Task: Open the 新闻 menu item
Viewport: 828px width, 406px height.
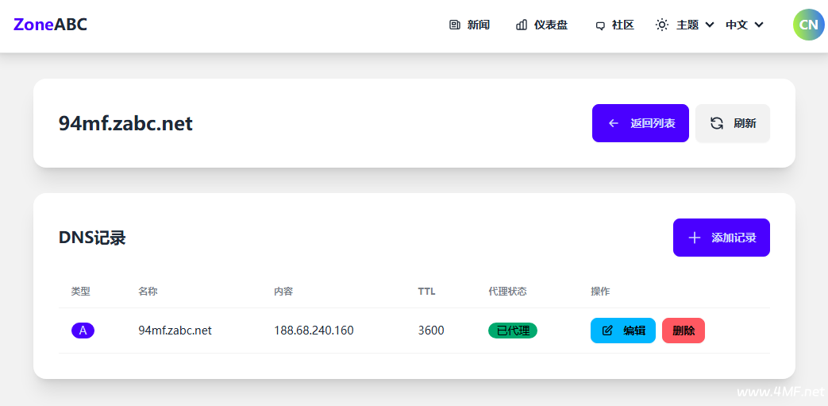Action: click(x=478, y=25)
